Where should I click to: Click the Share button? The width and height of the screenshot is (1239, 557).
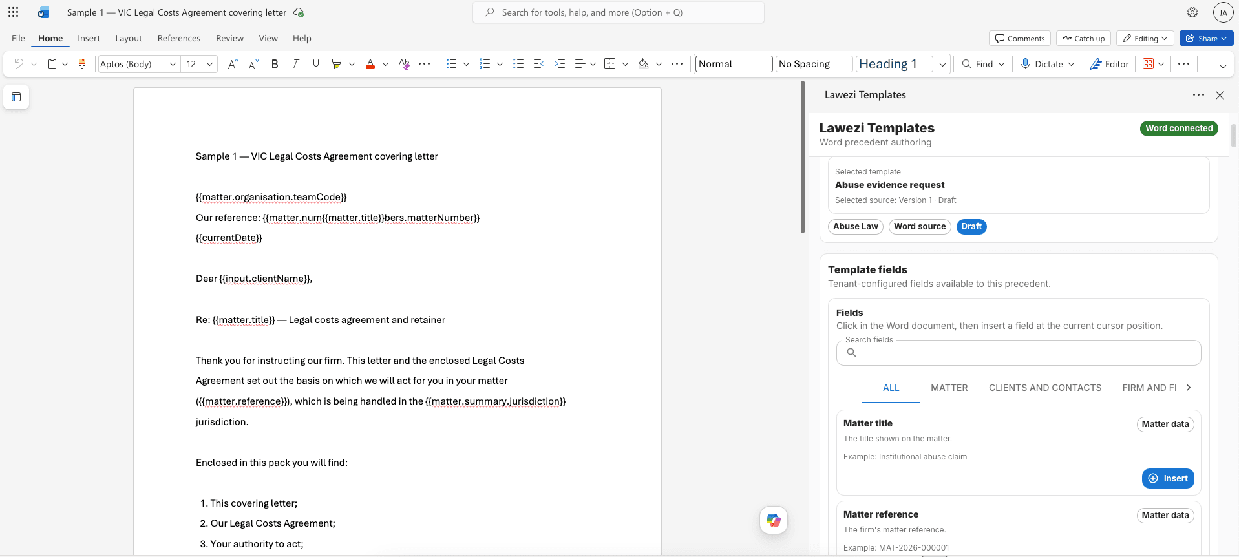click(x=1206, y=38)
